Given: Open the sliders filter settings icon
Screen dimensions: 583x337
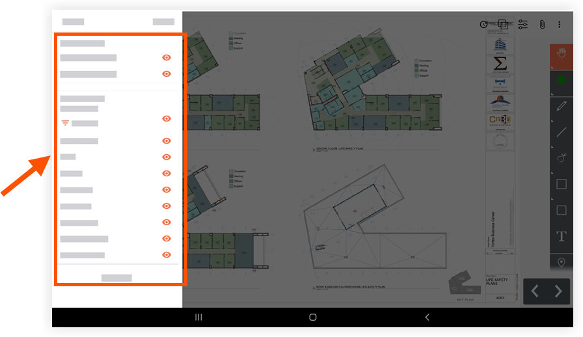Looking at the screenshot, I should [522, 25].
